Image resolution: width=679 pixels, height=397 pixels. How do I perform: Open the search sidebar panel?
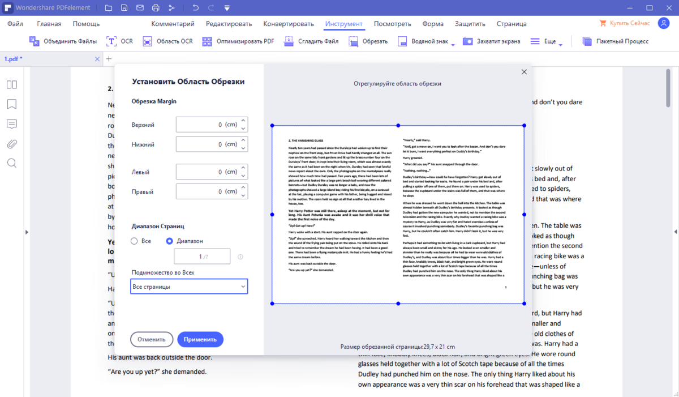[12, 163]
